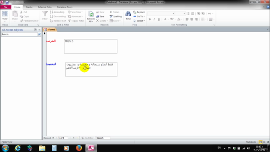Collapse the navigation pane
Image resolution: width=270 pixels, height=152 pixels.
(x=39, y=30)
